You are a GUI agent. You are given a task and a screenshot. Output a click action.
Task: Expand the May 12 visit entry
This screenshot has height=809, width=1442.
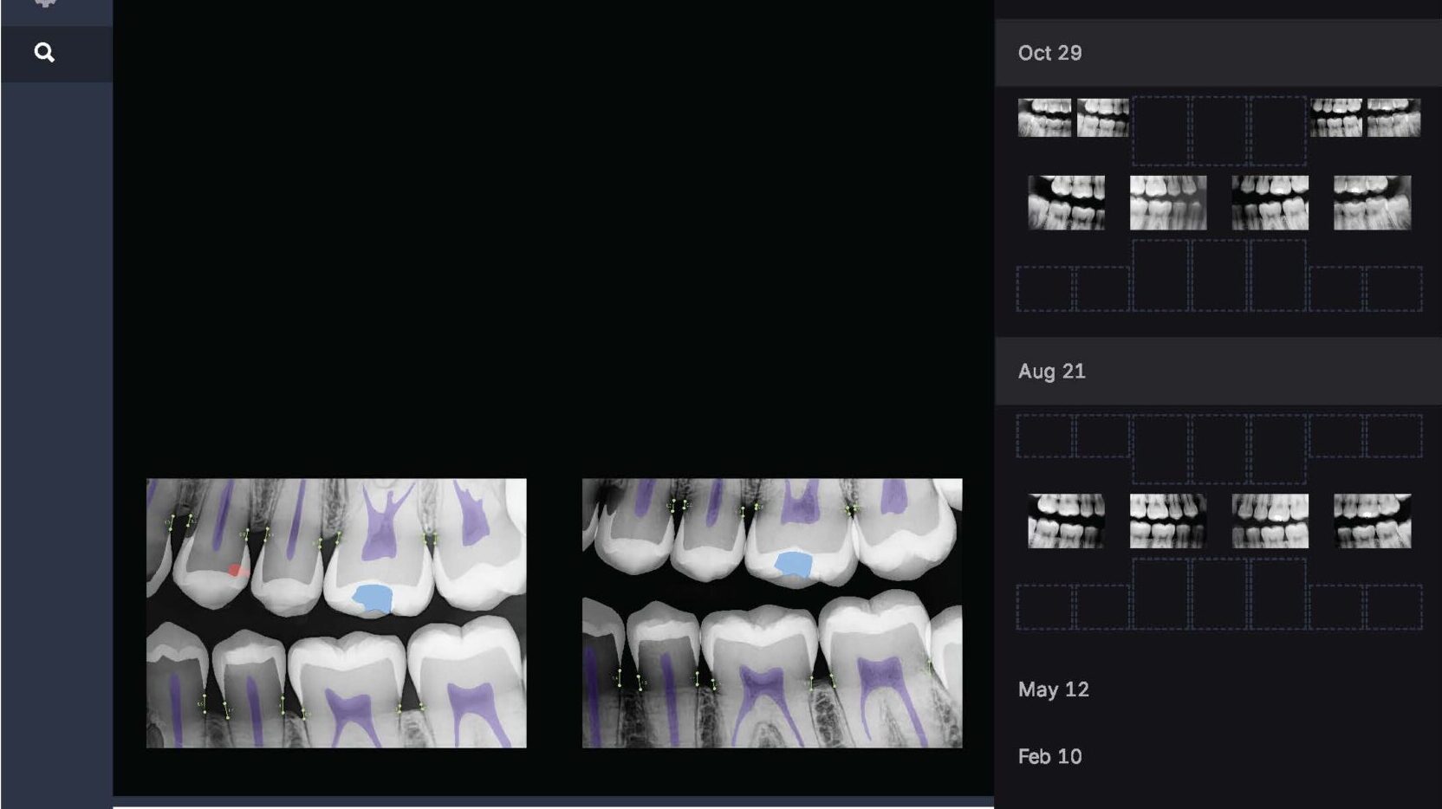point(1054,689)
